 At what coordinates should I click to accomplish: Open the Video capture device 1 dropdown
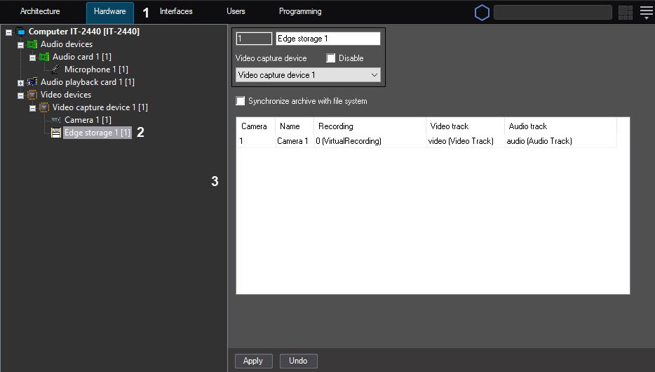point(309,75)
